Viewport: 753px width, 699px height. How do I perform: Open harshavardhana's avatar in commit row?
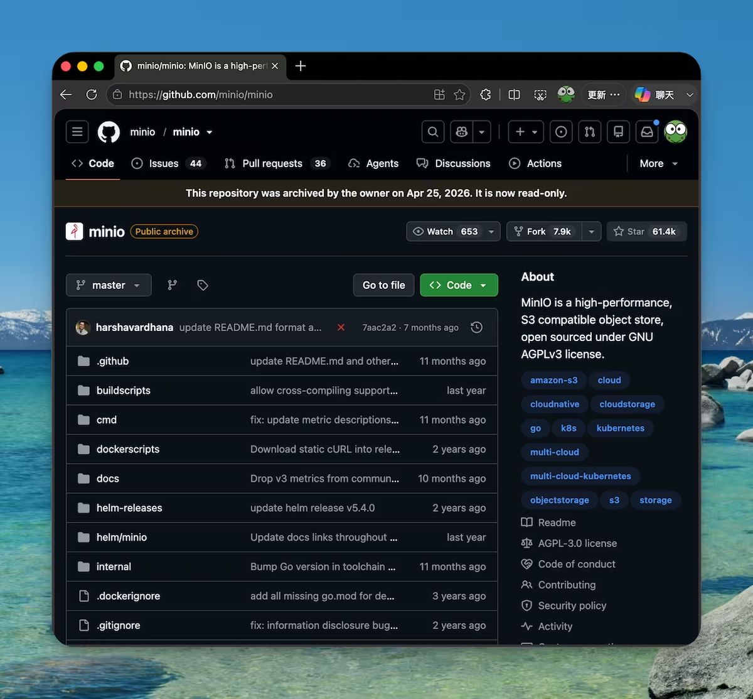point(83,327)
